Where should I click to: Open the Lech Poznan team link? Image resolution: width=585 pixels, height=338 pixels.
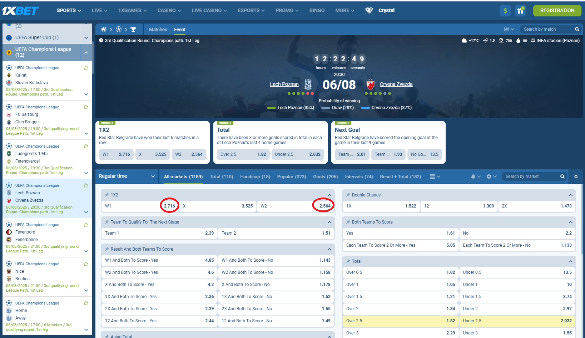[x=284, y=84]
